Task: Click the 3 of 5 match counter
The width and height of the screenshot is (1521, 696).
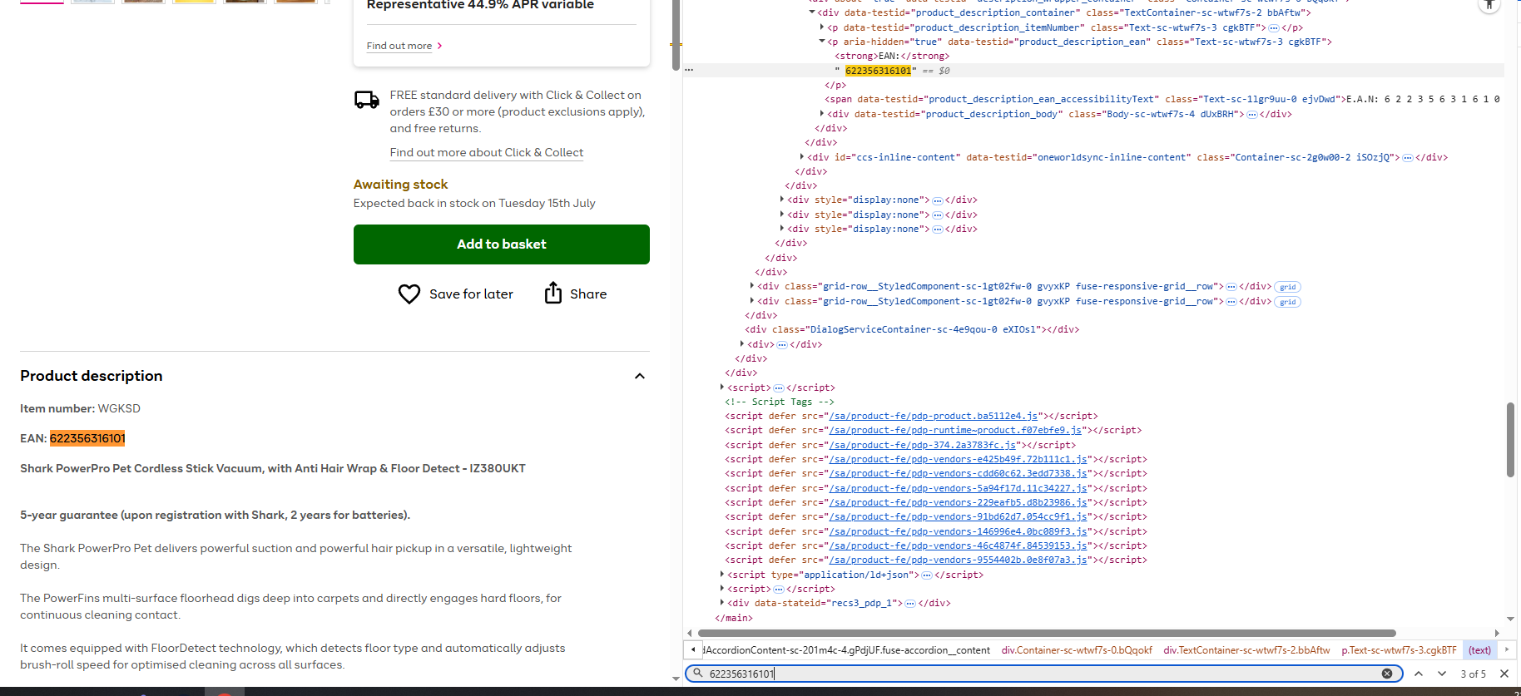Action: pos(1473,674)
